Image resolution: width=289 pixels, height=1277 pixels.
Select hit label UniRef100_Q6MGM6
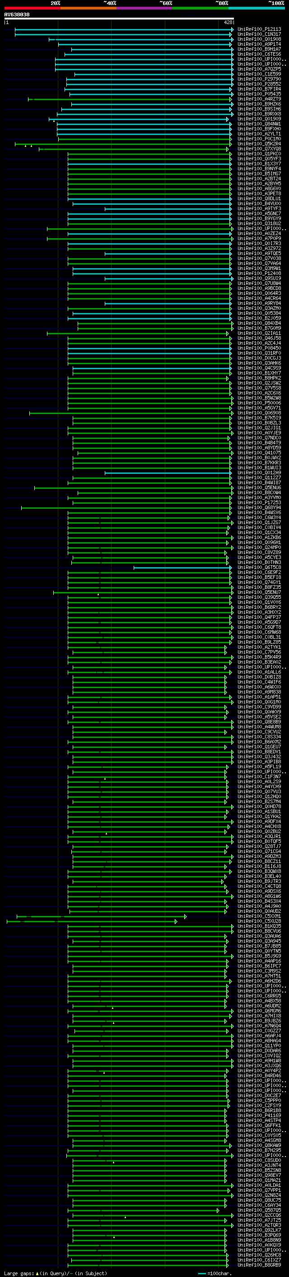tap(259, 1011)
